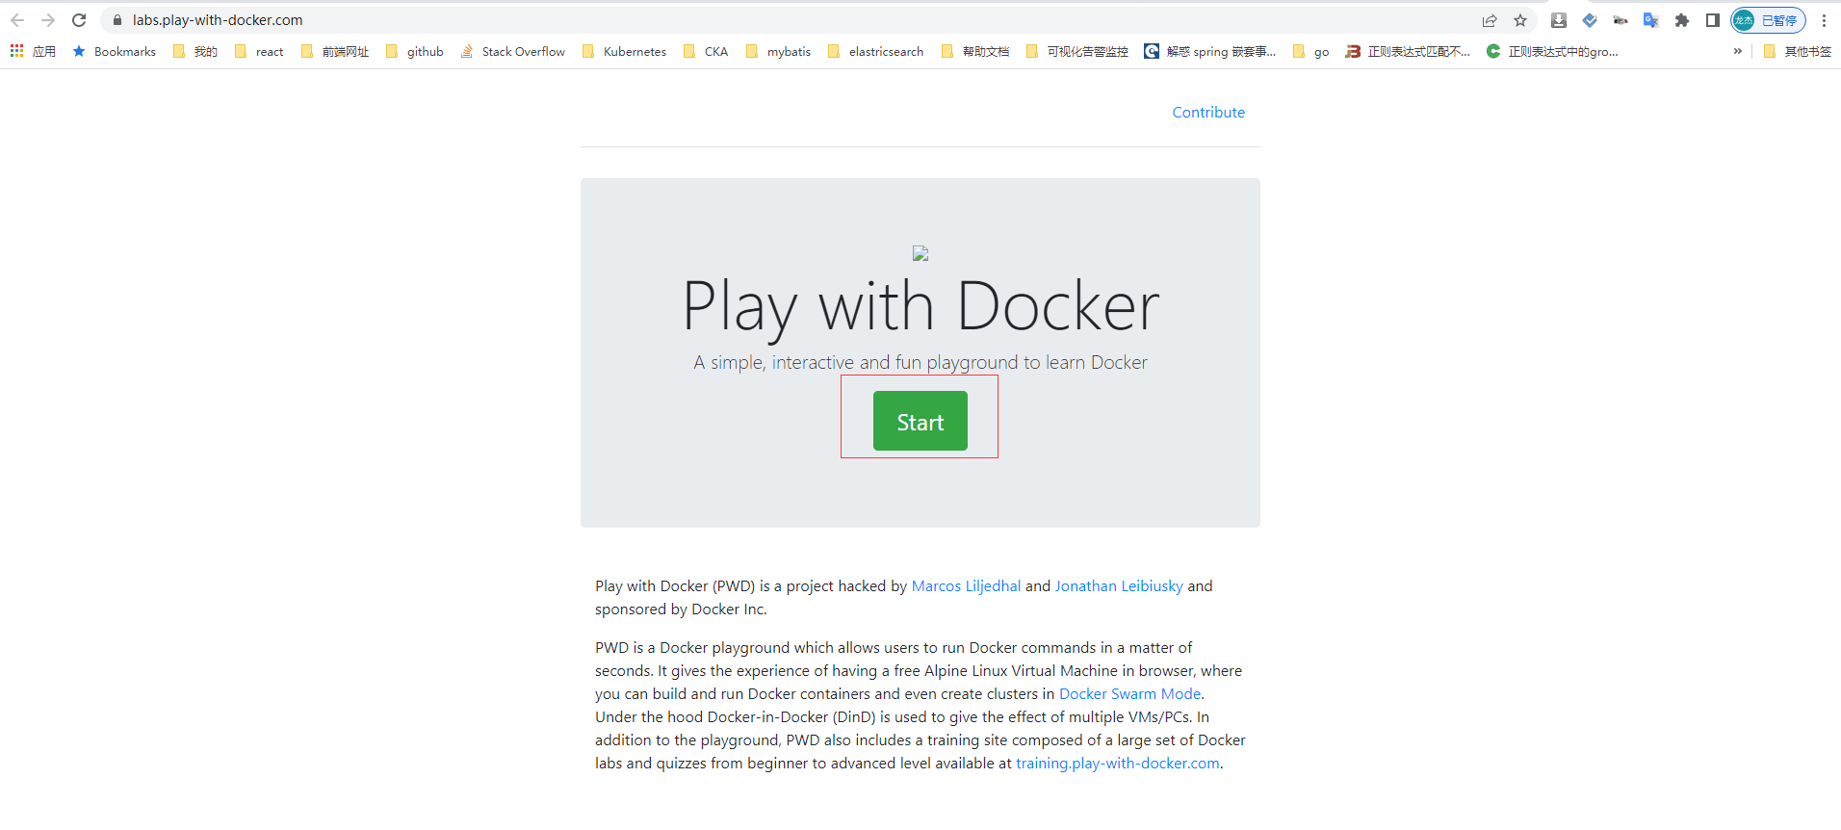Open the Chrome three-dot menu
This screenshot has height=830, width=1841.
(1824, 20)
